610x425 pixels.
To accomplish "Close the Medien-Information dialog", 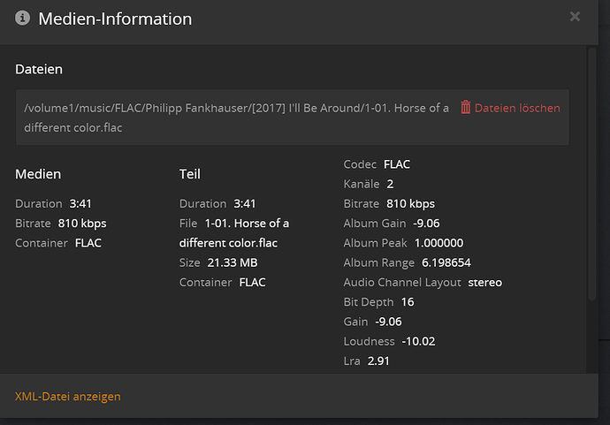I will click(x=575, y=16).
